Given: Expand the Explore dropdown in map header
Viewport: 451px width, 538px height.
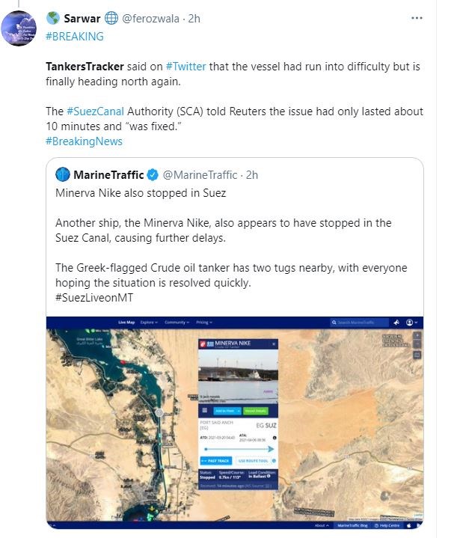Looking at the screenshot, I should coord(147,323).
